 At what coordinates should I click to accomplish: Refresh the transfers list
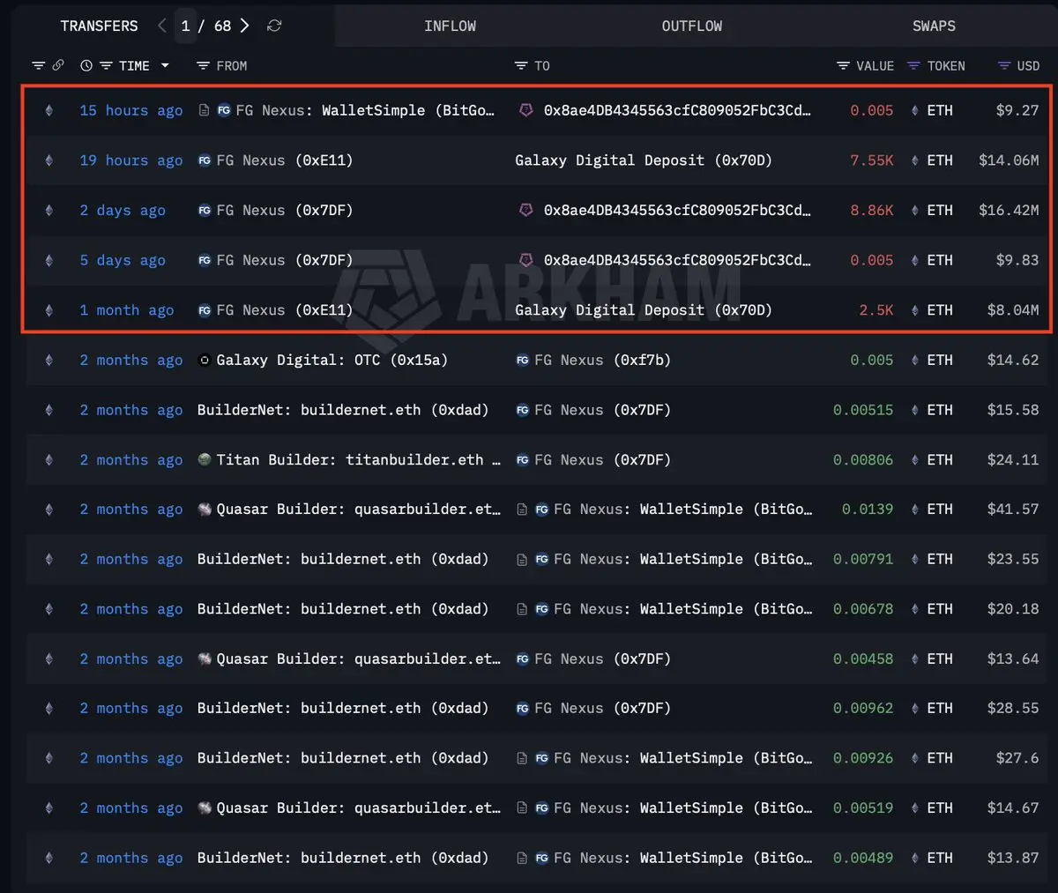click(x=274, y=26)
